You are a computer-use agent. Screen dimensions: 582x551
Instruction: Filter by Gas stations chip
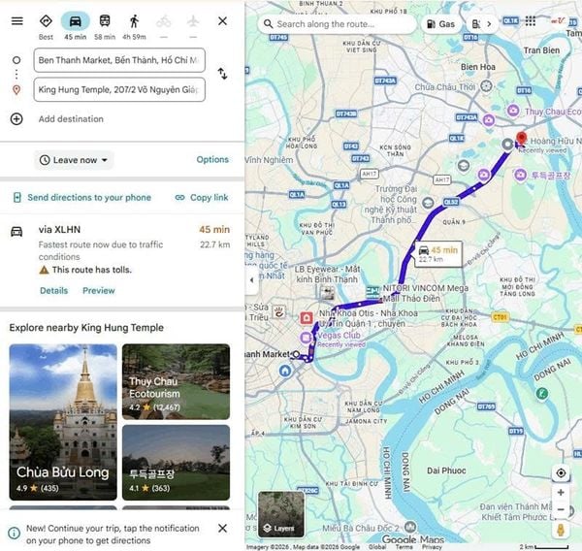click(440, 24)
